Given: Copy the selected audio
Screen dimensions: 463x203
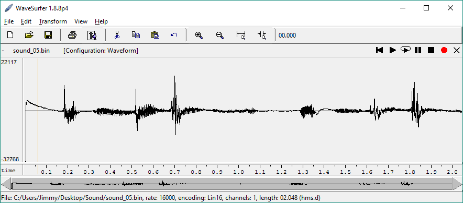Looking at the screenshot, I should (x=136, y=35).
